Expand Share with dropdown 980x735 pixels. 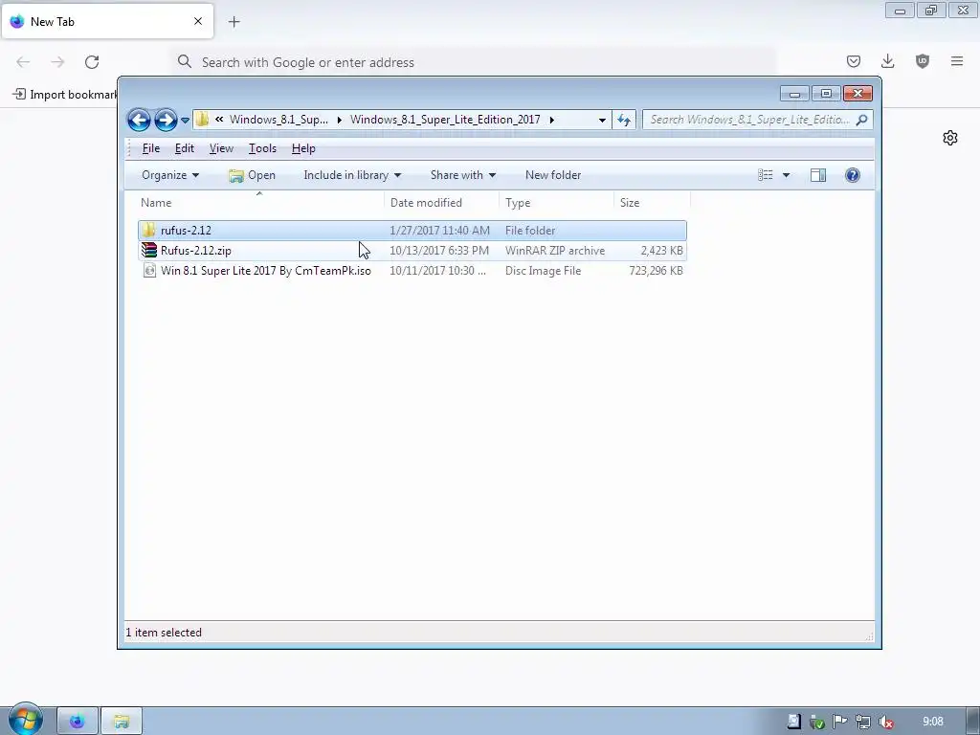(x=462, y=175)
